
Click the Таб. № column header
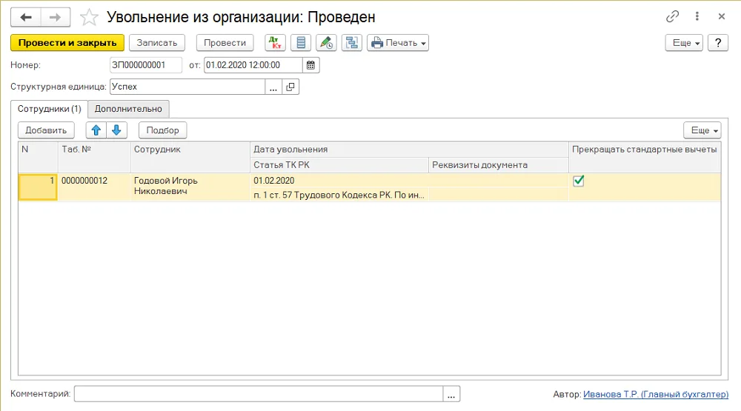point(94,157)
